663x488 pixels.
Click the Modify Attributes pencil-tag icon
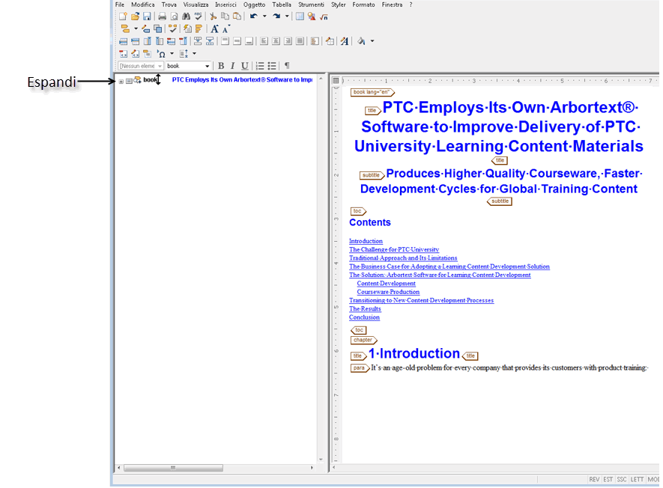145,28
